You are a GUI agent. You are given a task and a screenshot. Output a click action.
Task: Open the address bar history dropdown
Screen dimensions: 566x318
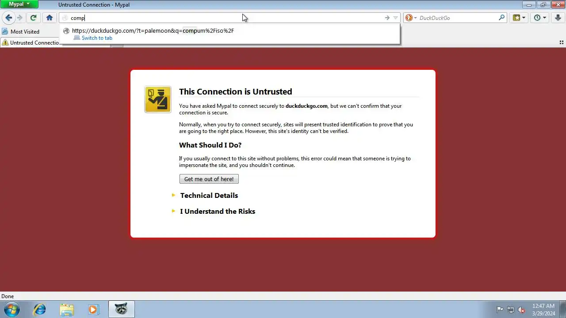click(x=395, y=18)
